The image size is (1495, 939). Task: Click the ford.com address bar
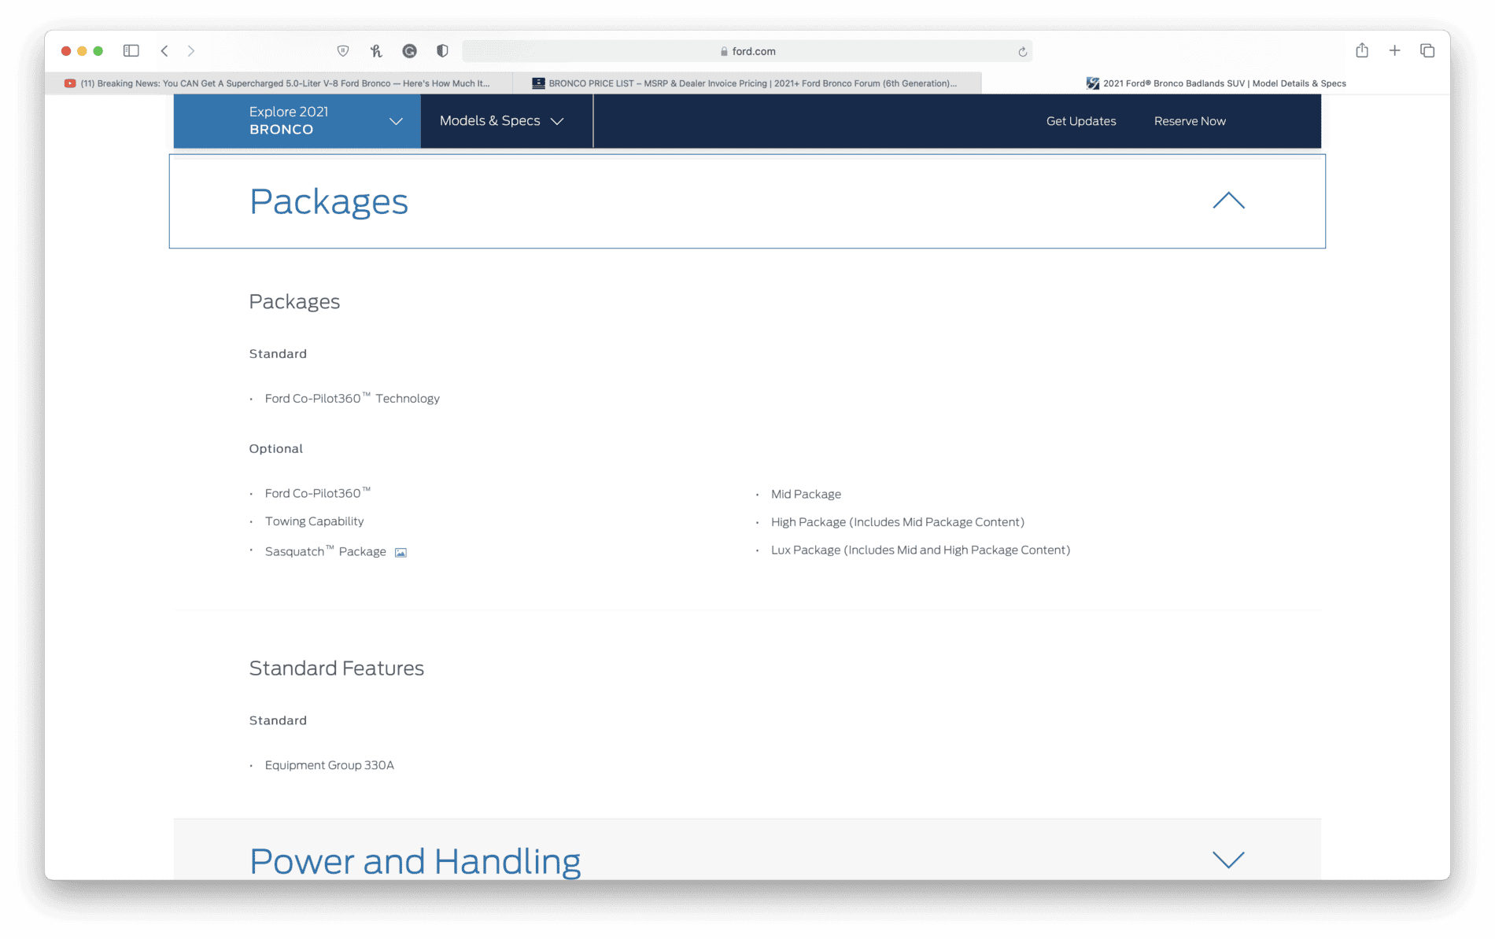(747, 51)
